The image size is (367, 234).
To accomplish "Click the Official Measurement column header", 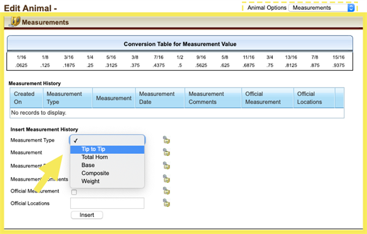I will (267, 98).
